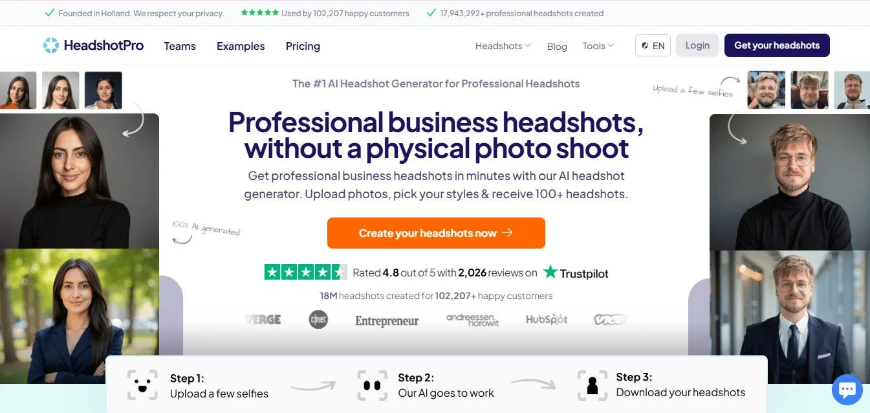The height and width of the screenshot is (413, 870).
Task: Open the chat support bubble
Action: (x=847, y=390)
